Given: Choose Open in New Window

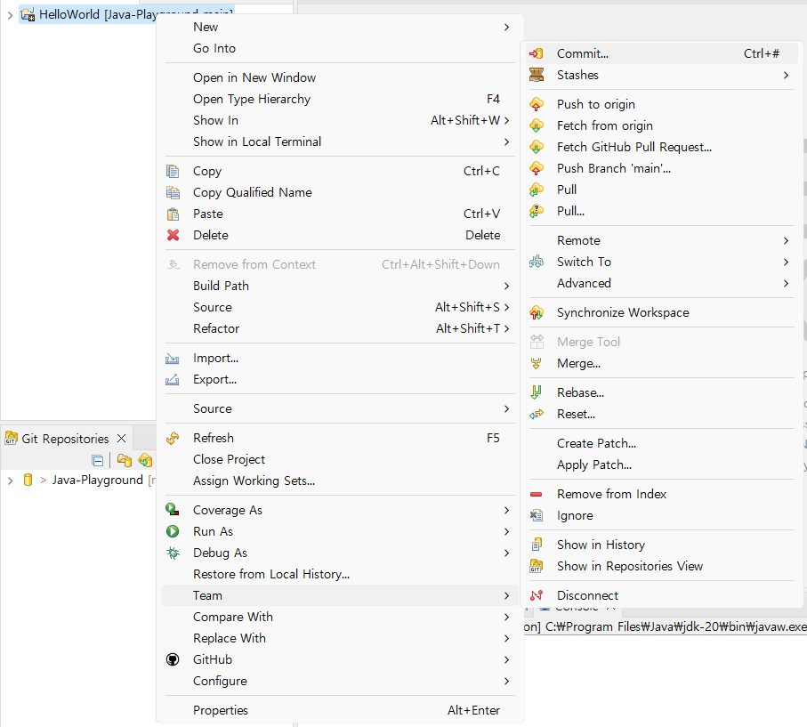Looking at the screenshot, I should pos(340,77).
